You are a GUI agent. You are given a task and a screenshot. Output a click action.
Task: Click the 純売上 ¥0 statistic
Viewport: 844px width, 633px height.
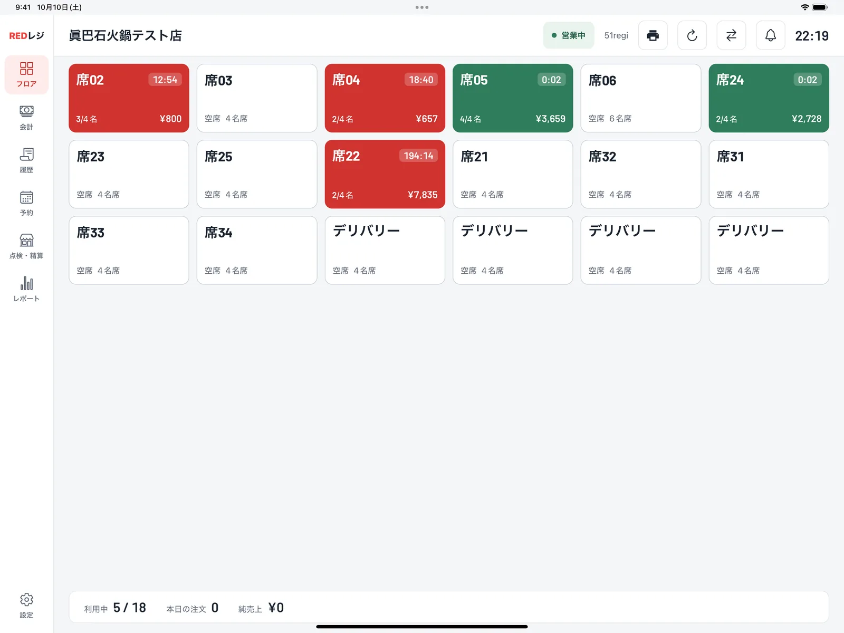click(x=261, y=608)
